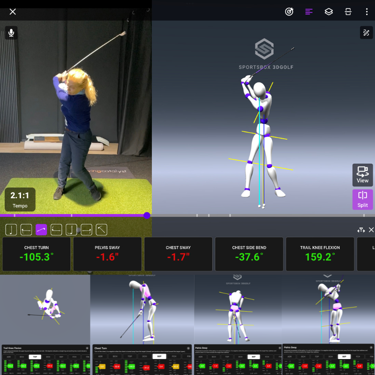375x375 pixels.
Task: Open the drawing annotation tool
Action: click(366, 32)
